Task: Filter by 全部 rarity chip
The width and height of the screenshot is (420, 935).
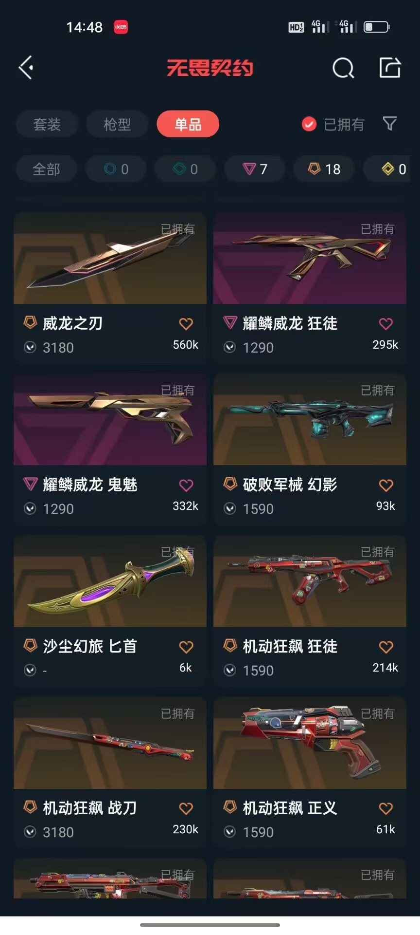Action: (46, 169)
